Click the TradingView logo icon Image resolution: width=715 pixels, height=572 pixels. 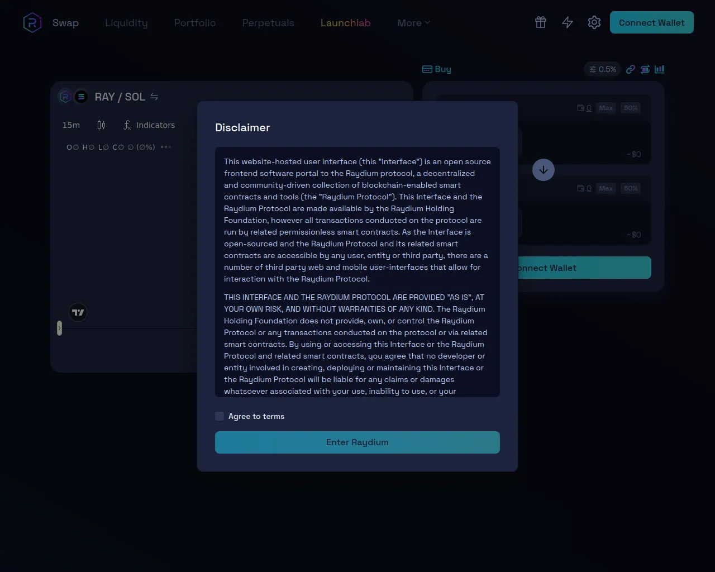[78, 312]
